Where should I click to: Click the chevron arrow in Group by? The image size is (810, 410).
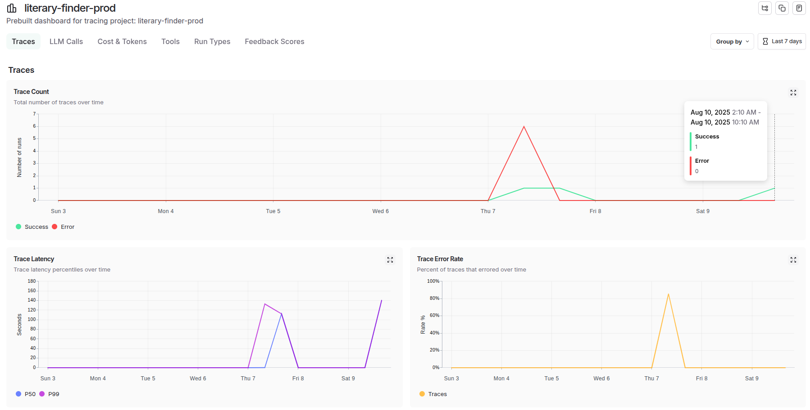747,41
